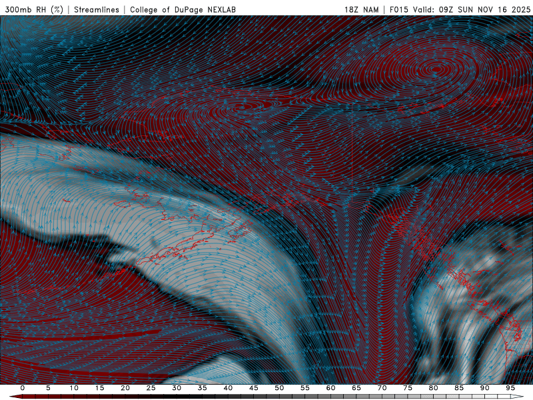Click the '50' value on the color scale

[x=279, y=388]
